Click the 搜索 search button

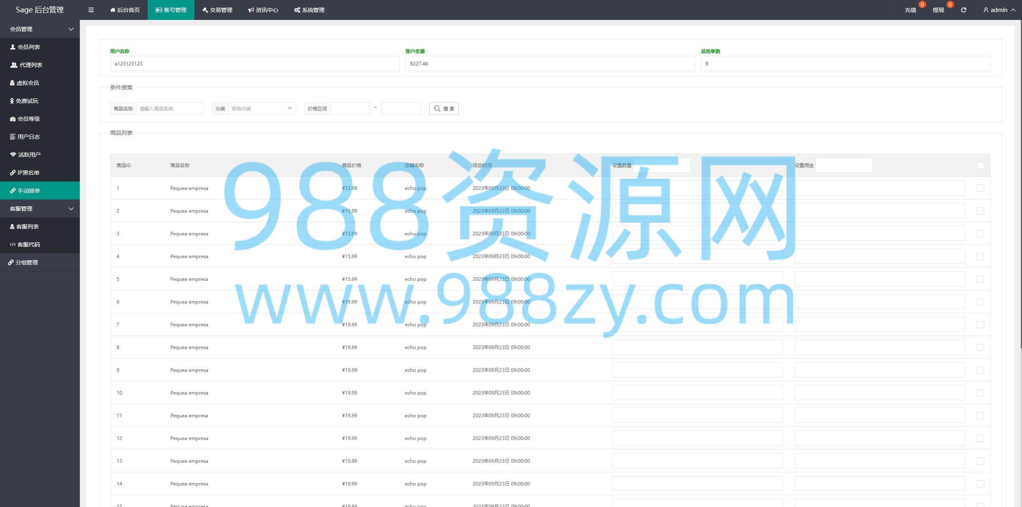444,109
